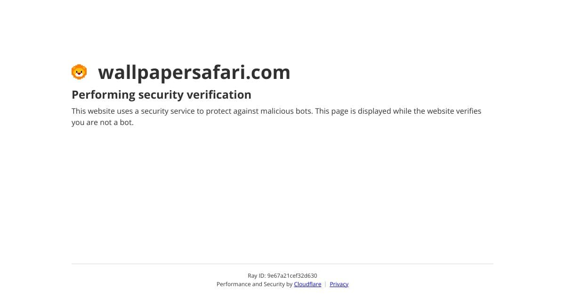The image size is (565, 296).
Task: Click the Ray ID value 9e67a21cef32d630
Action: click(x=292, y=276)
